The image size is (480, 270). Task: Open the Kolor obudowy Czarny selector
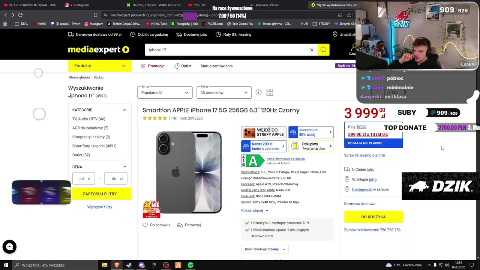265,249
